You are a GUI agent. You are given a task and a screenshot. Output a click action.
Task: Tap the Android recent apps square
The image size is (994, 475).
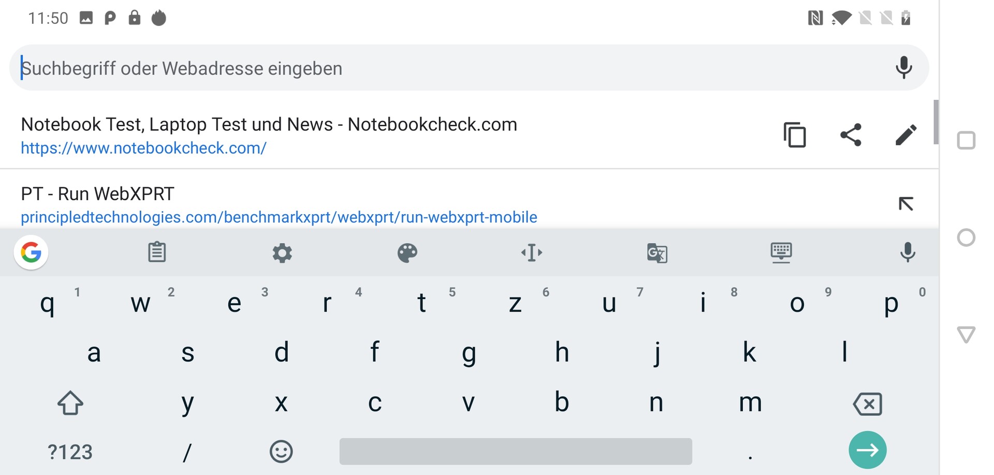pos(966,141)
